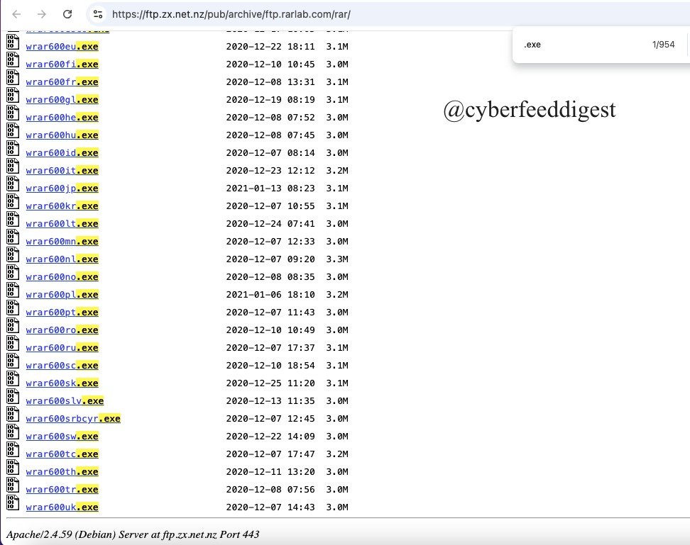Open the wrar600th.exe link
This screenshot has height=545, width=690.
click(62, 472)
